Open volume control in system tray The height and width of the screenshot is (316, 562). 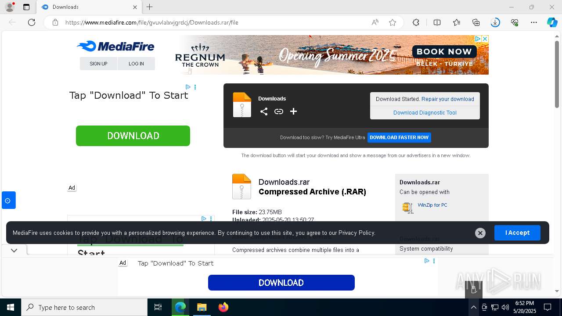click(505, 307)
